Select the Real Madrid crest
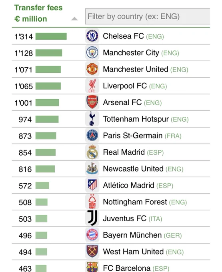Image resolution: width=222 pixels, height=272 pixels. tap(92, 152)
